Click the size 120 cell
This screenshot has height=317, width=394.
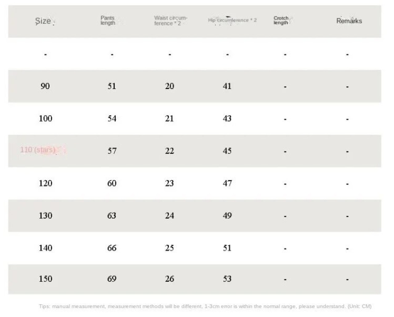pyautogui.click(x=45, y=183)
